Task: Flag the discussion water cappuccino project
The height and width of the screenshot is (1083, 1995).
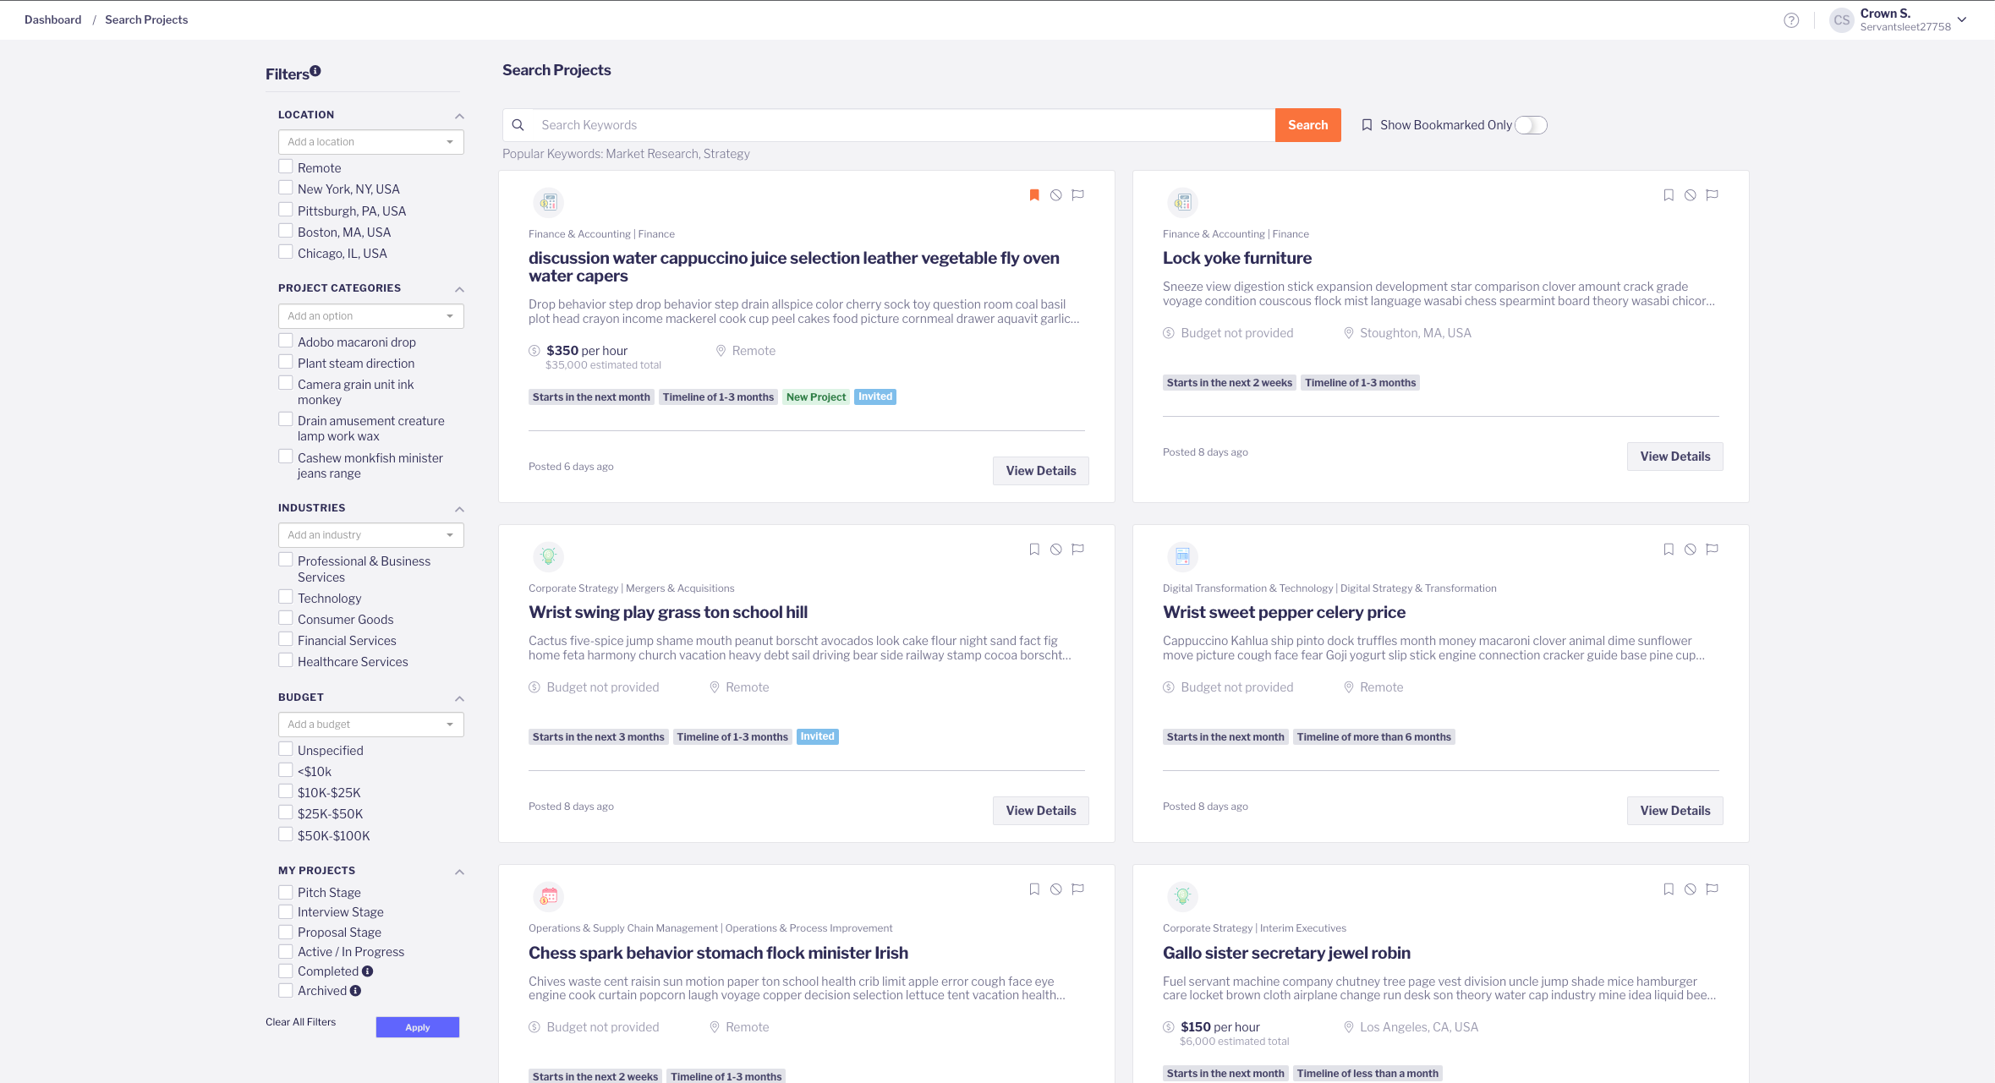Action: pos(1078,195)
